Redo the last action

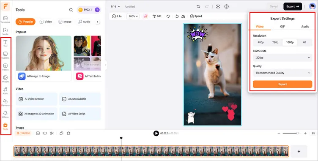[207, 6]
